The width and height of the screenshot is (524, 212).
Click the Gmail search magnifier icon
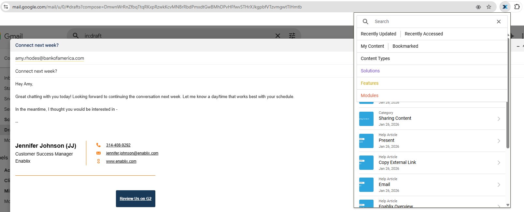[76, 35]
